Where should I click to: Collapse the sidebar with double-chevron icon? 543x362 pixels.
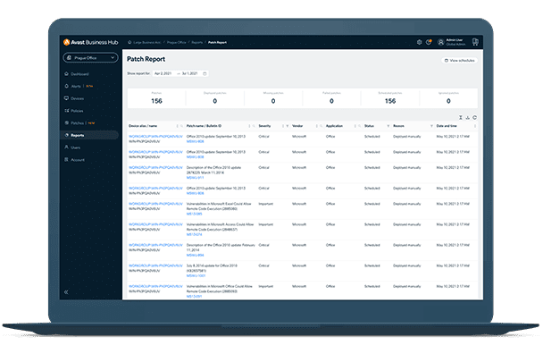click(66, 292)
